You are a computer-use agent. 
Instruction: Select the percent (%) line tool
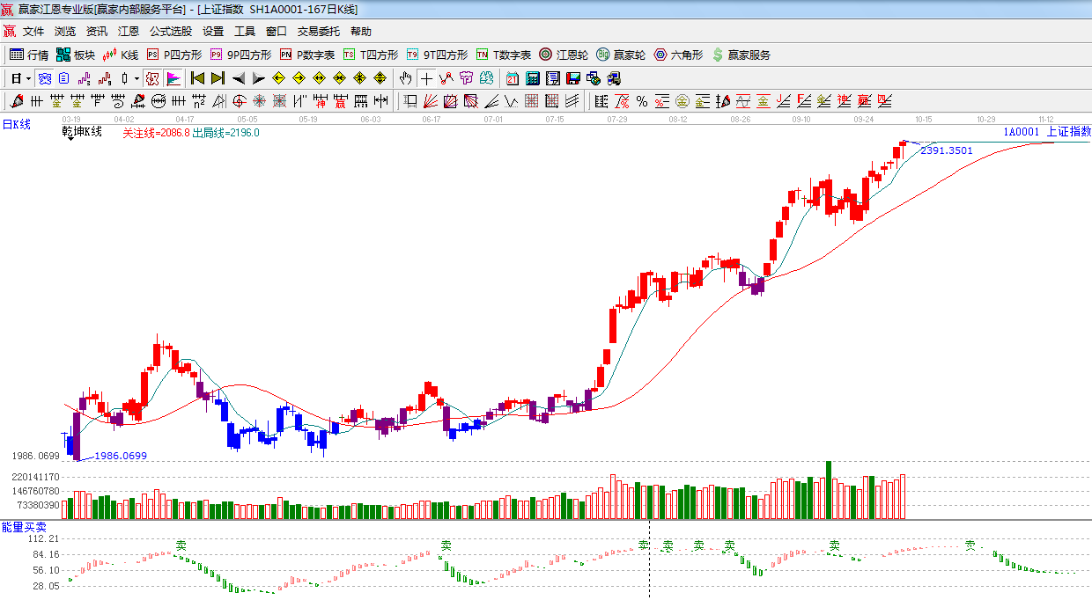click(642, 101)
